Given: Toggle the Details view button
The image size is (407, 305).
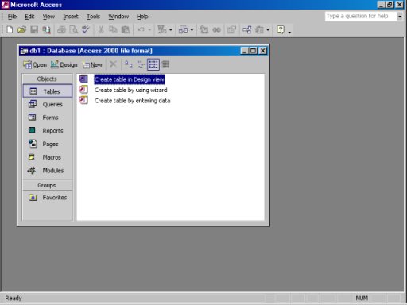Looking at the screenshot, I should pyautogui.click(x=165, y=64).
